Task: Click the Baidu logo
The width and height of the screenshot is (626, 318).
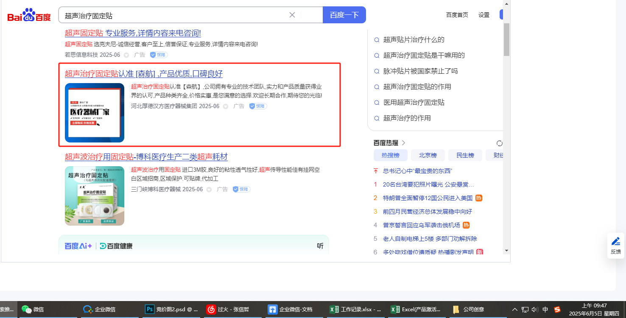Action: pos(29,15)
